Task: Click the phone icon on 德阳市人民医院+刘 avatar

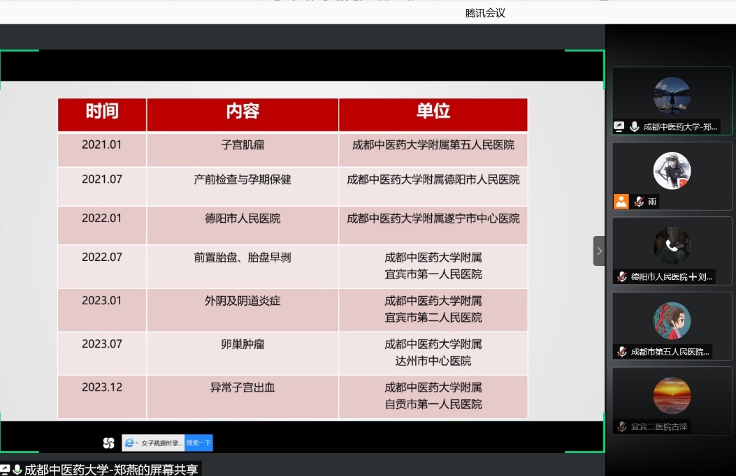Action: click(x=672, y=246)
